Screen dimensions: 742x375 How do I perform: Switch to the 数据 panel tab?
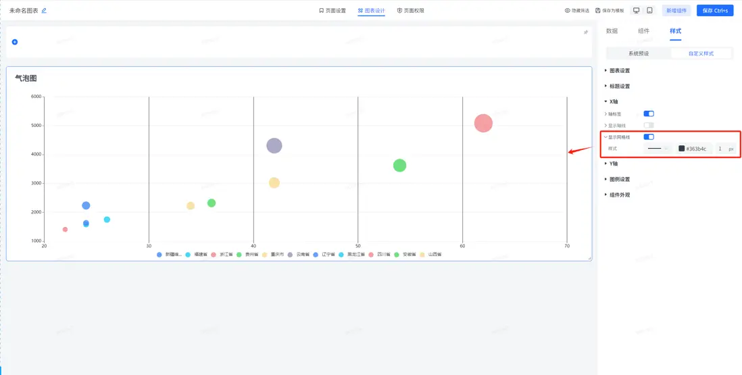(612, 31)
